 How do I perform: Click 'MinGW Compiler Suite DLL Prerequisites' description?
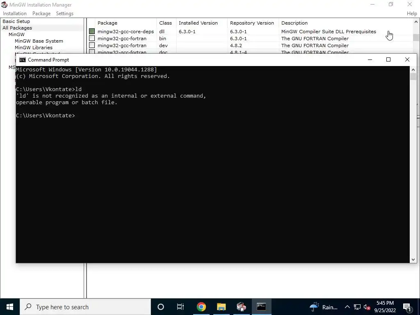(329, 32)
